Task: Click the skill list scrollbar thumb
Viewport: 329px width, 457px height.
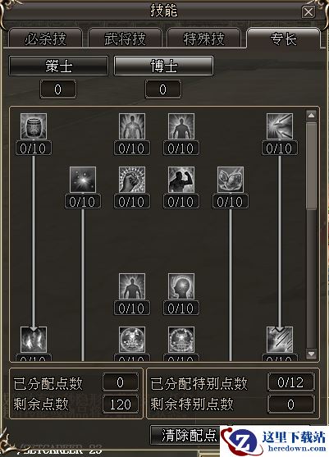Action: click(311, 166)
